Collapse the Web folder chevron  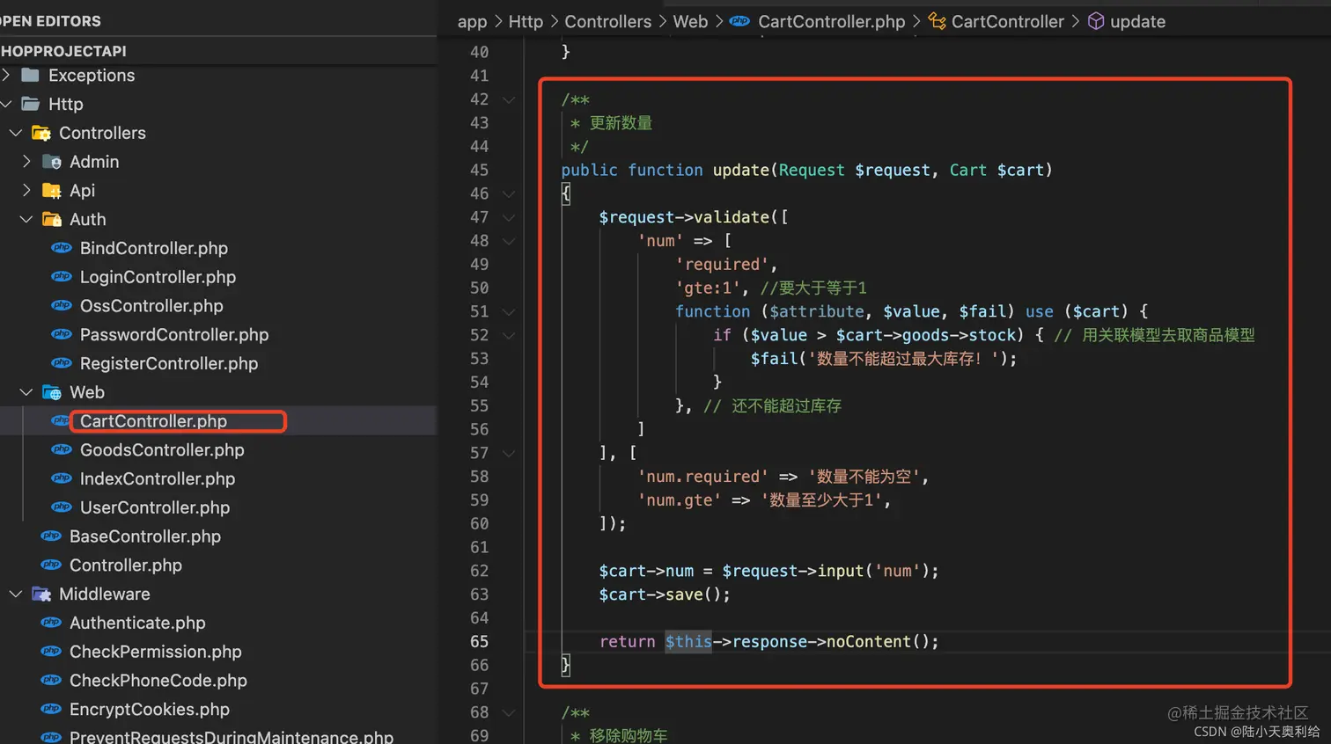(x=26, y=392)
